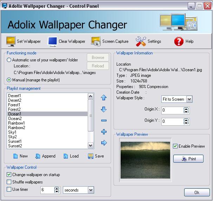Click the application icon in title bar
Screen dimensions: 213x201
[5, 6]
